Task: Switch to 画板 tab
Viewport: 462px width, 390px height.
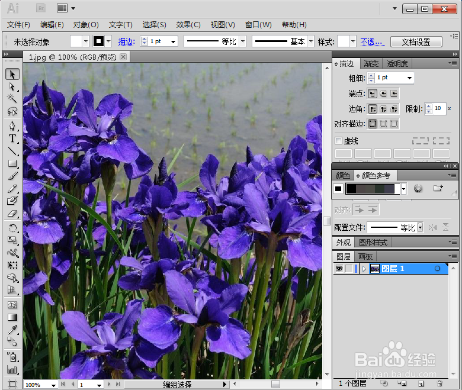Action: pyautogui.click(x=365, y=257)
